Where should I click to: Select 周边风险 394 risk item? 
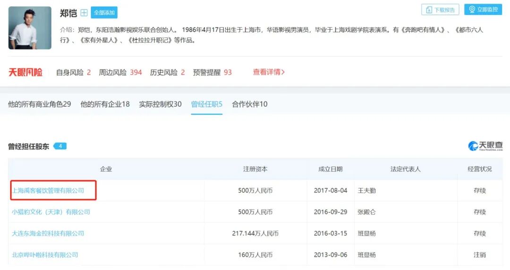tap(120, 72)
